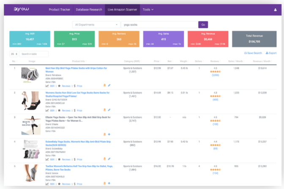This screenshot has height=189, width=284.
Task: Click pencil edit icon in DubeeBaby row
Action: (x=109, y=159)
